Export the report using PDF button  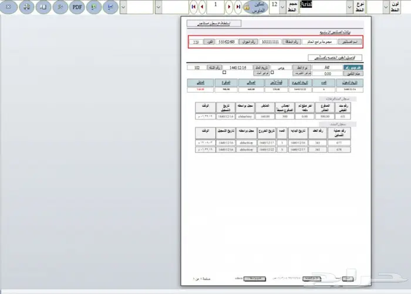pyautogui.click(x=77, y=7)
